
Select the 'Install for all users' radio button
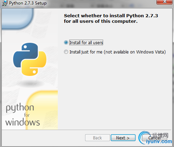[x=66, y=42]
